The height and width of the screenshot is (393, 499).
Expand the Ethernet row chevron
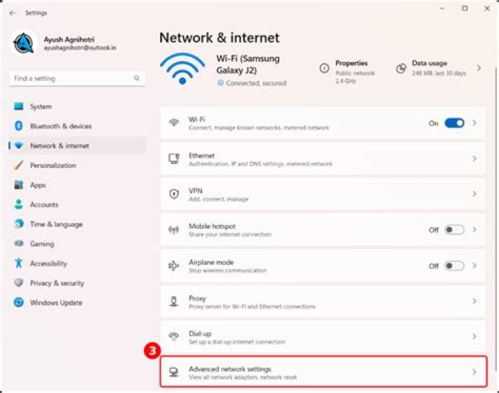tap(475, 159)
